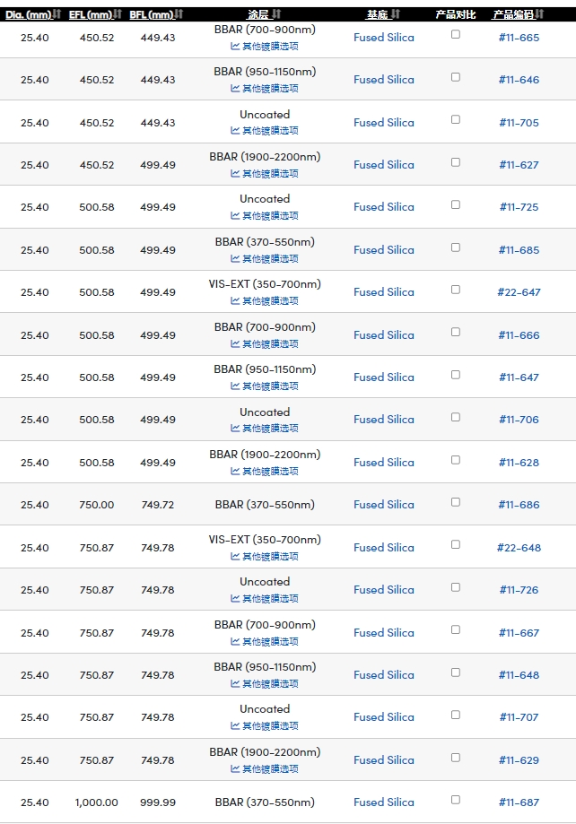Click chart icon for #11-665 coating options

click(x=235, y=47)
